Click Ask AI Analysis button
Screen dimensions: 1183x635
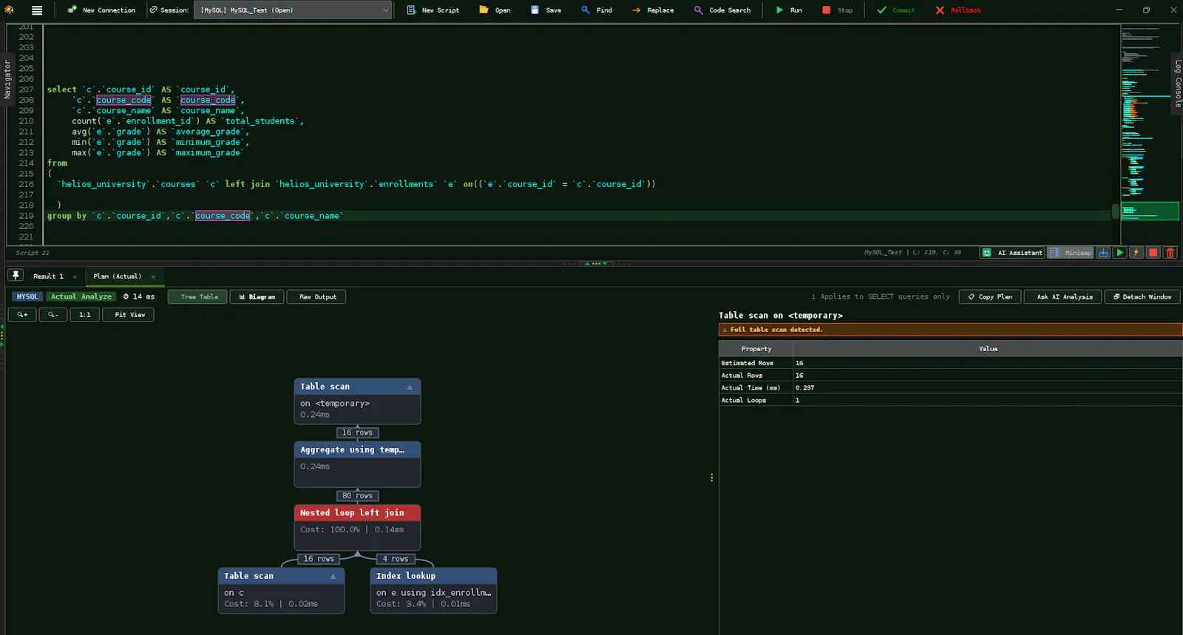[1063, 296]
